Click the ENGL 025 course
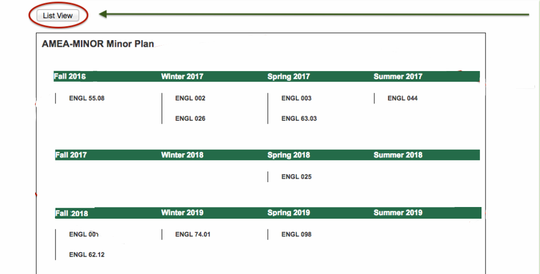This screenshot has width=540, height=274. tap(296, 177)
